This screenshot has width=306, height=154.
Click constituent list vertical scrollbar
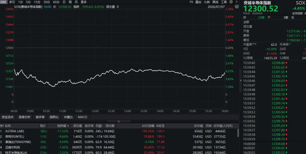pyautogui.click(x=238, y=133)
